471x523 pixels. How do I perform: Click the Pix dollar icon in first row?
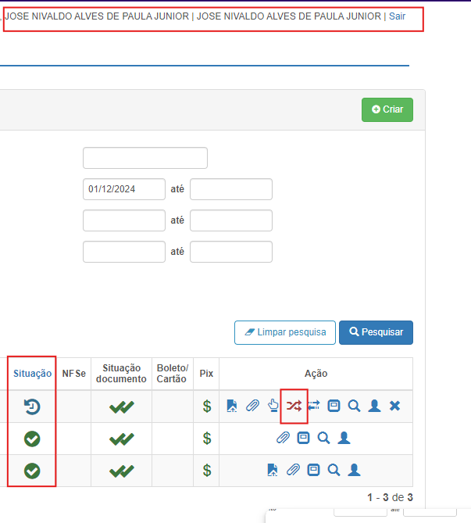coord(207,406)
